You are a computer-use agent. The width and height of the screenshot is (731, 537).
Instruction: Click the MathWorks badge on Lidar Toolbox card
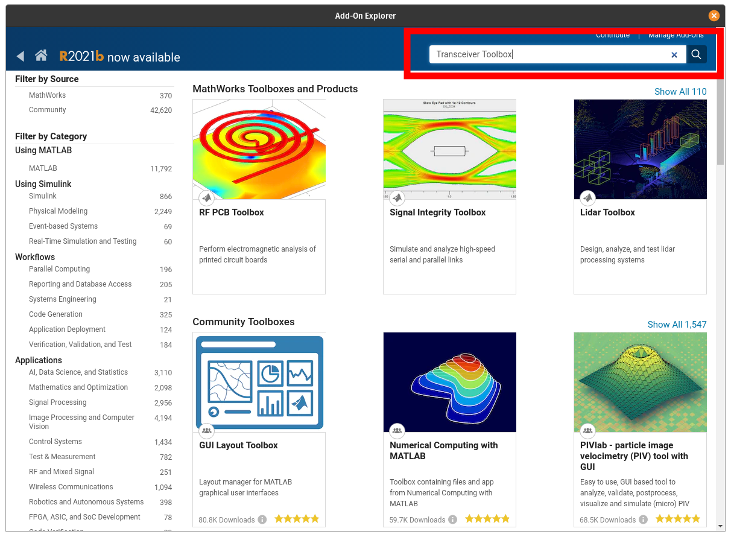click(x=587, y=198)
